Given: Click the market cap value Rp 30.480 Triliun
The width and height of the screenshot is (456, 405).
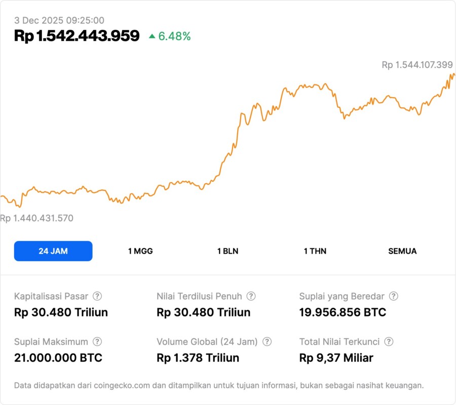Looking at the screenshot, I should (61, 312).
